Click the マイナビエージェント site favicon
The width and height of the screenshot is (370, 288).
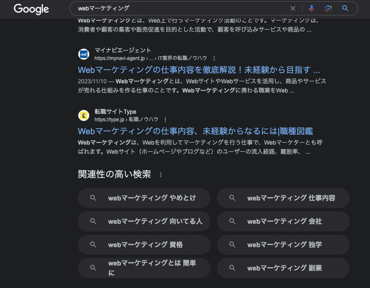coord(84,54)
